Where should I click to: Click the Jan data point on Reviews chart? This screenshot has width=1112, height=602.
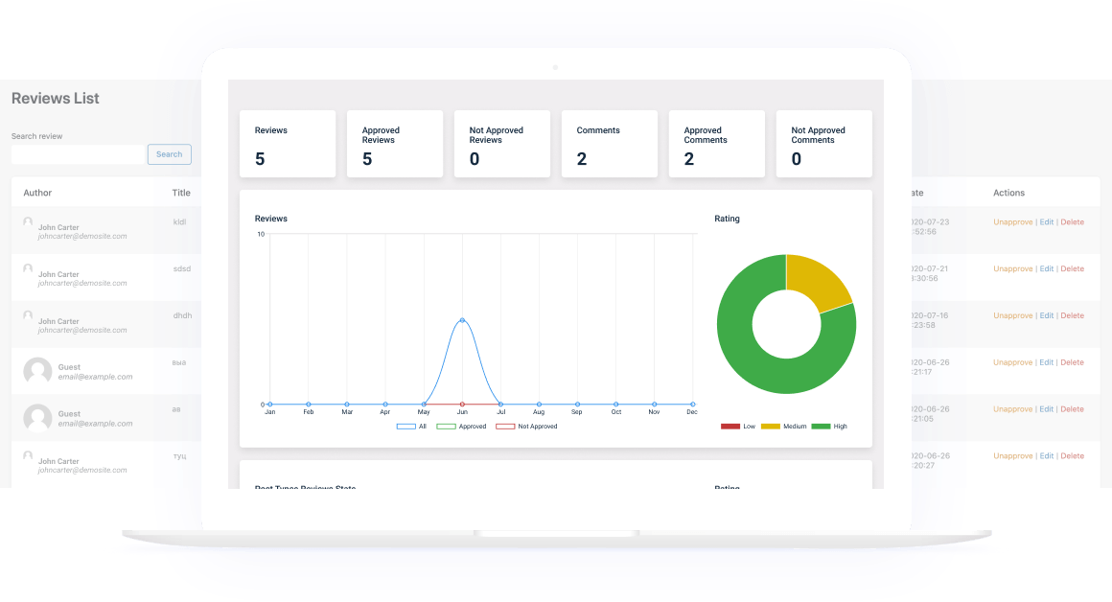tap(270, 405)
